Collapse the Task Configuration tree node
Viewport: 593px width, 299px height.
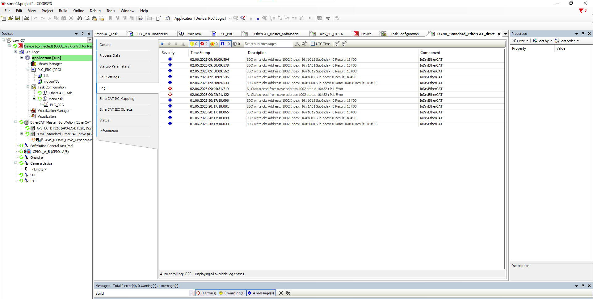pos(28,87)
